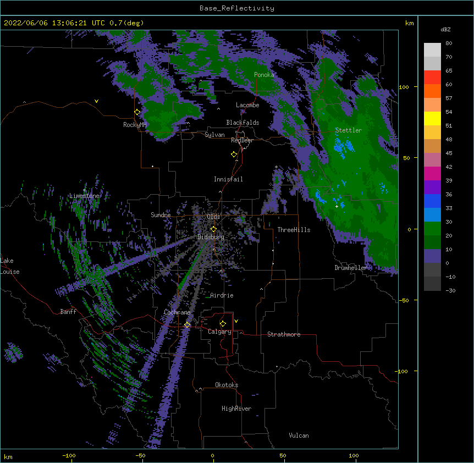Click the Stettler city label

tap(348, 130)
